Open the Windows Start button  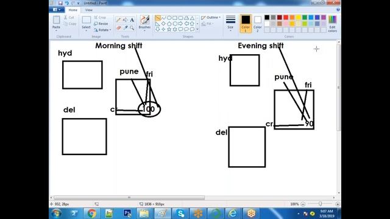coord(57,214)
